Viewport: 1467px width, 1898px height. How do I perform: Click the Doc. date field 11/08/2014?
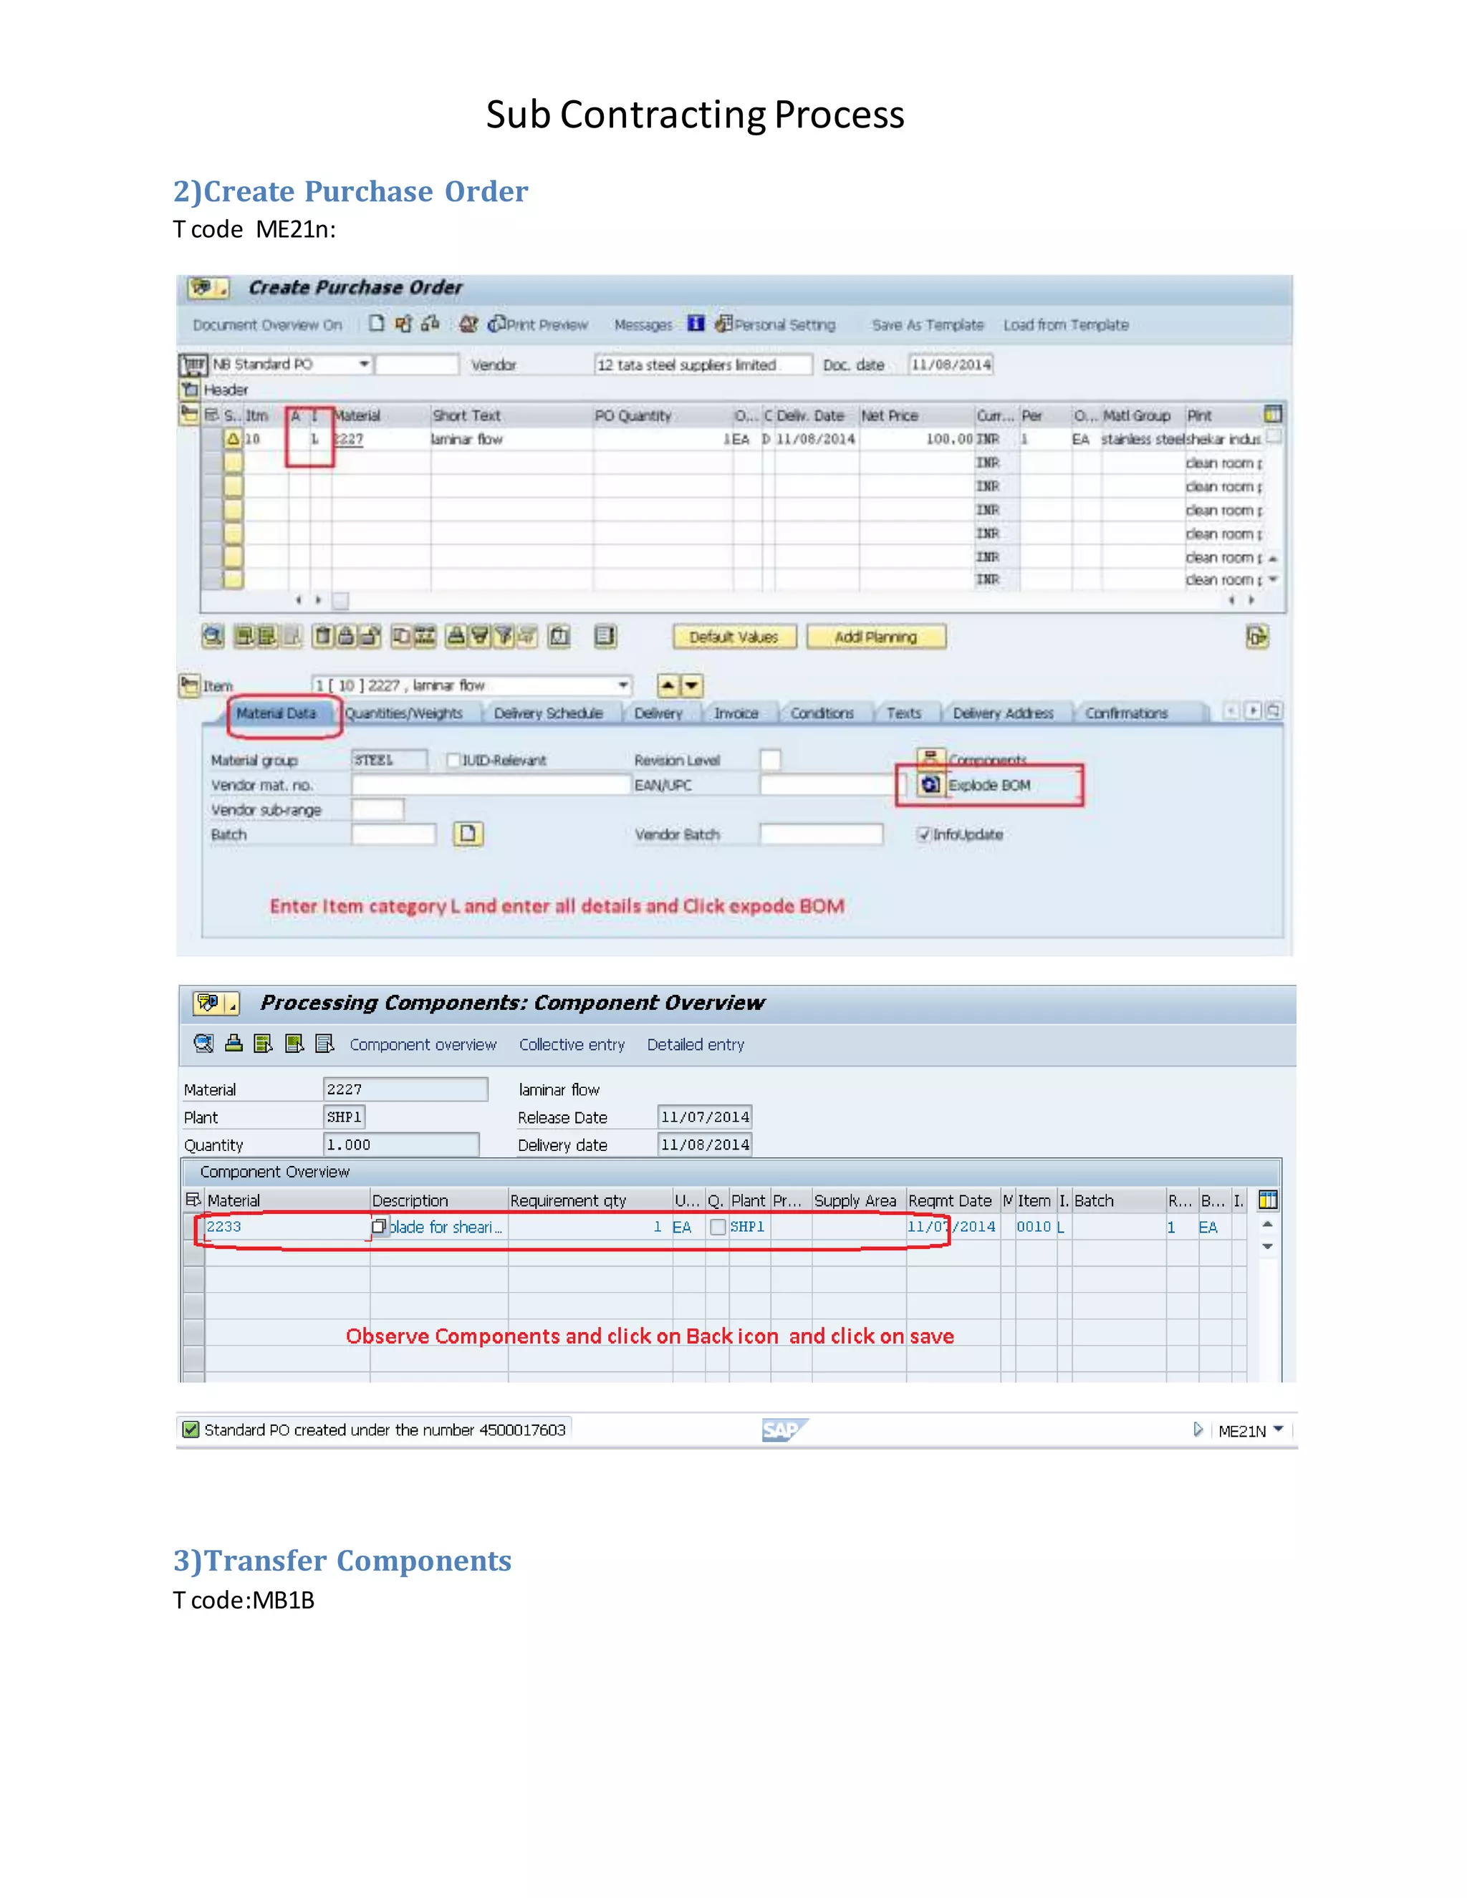coord(951,365)
